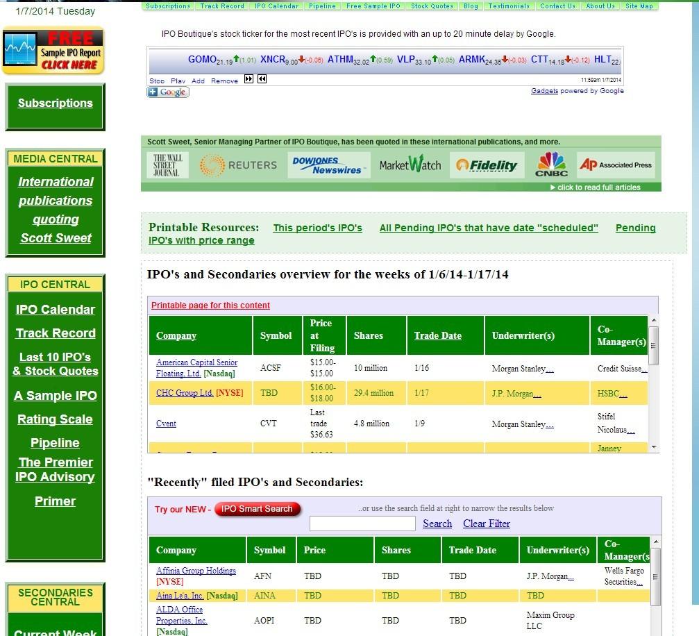Click the add to Google plus button
Image resolution: width=699 pixels, height=636 pixels.
pyautogui.click(x=168, y=92)
